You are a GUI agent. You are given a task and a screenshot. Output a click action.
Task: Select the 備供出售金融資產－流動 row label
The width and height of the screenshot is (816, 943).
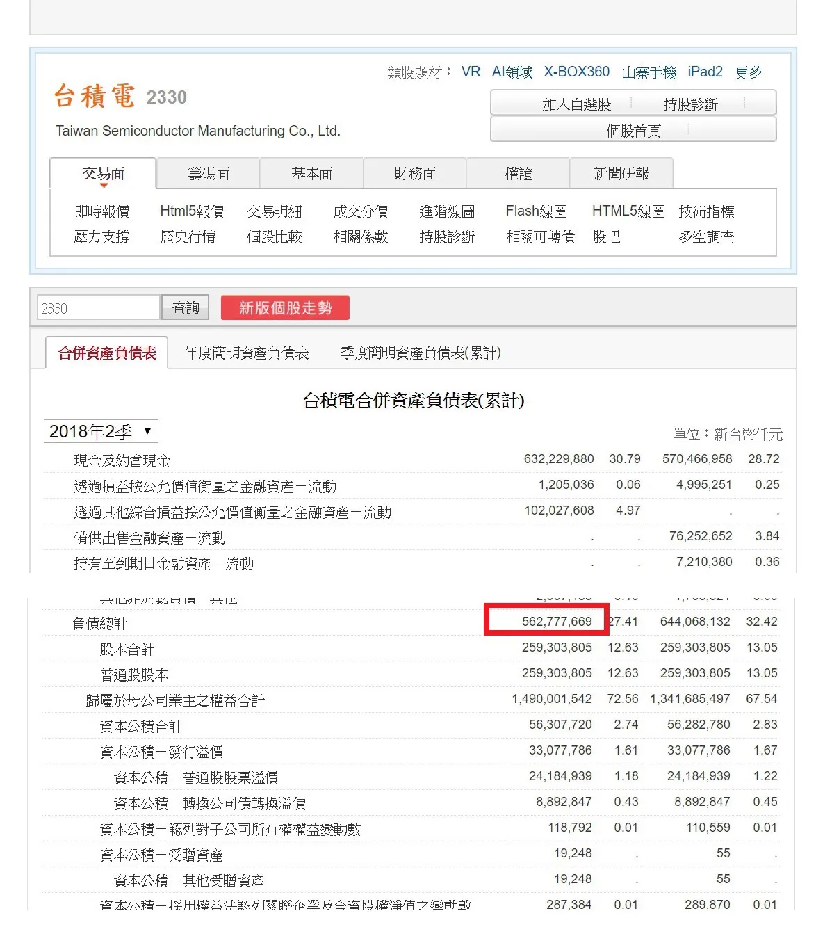point(150,538)
